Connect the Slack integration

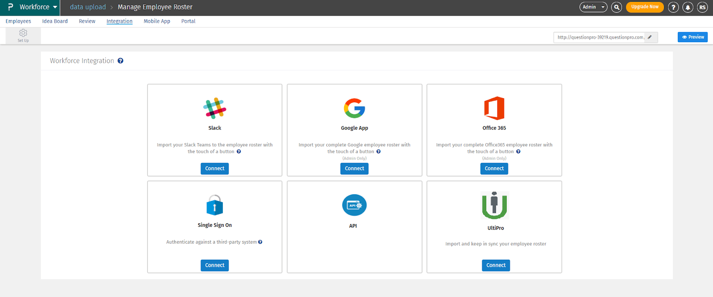point(215,169)
